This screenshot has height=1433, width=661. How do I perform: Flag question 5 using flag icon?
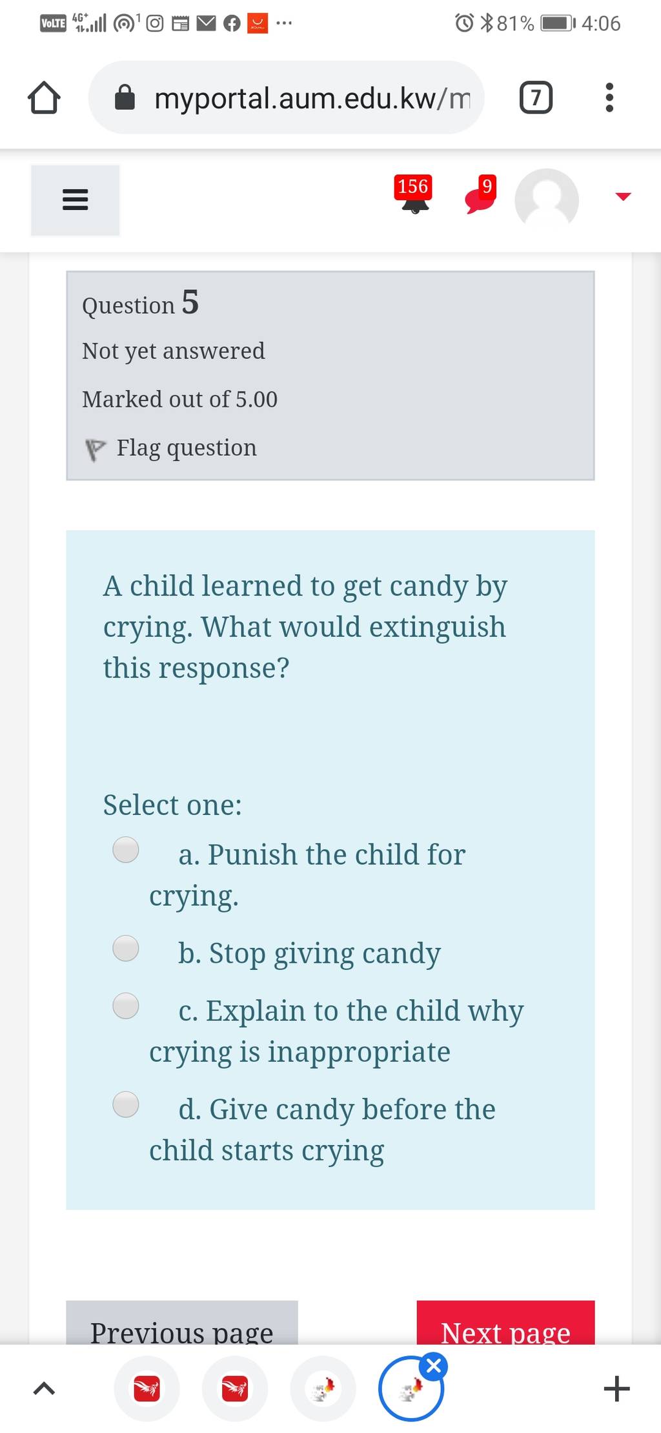tap(95, 449)
